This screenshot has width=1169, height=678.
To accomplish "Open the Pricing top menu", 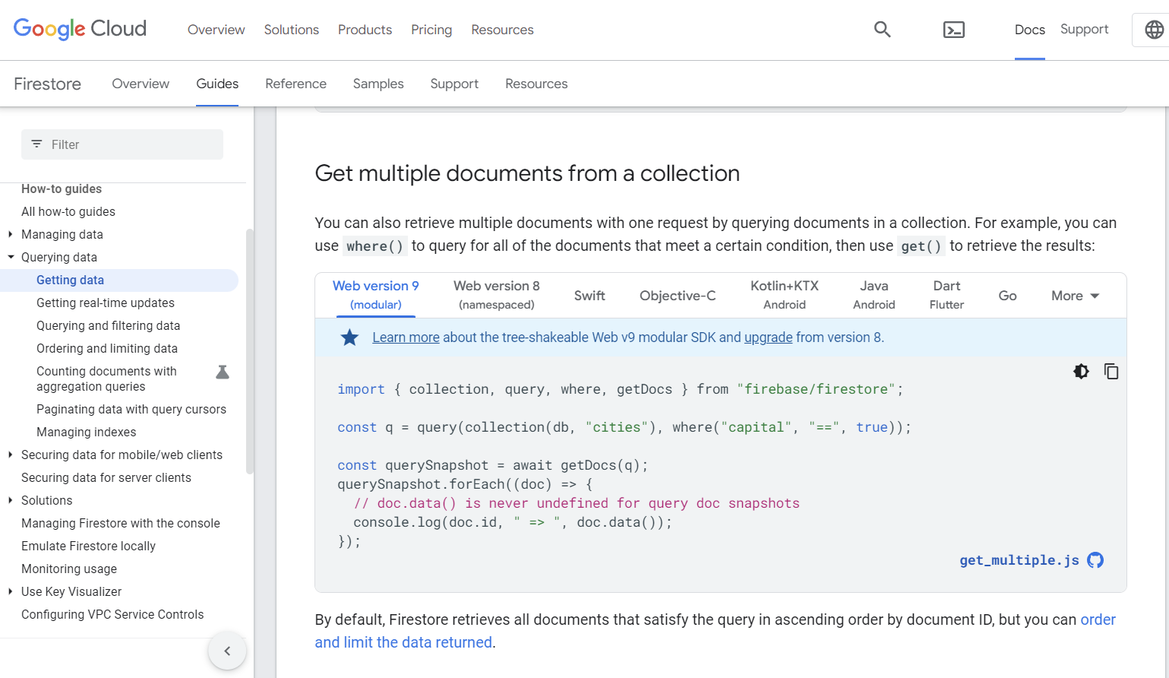I will click(431, 30).
